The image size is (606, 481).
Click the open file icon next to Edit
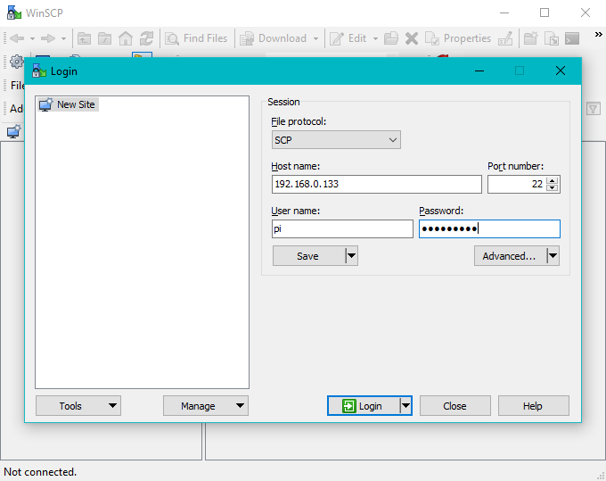(391, 38)
